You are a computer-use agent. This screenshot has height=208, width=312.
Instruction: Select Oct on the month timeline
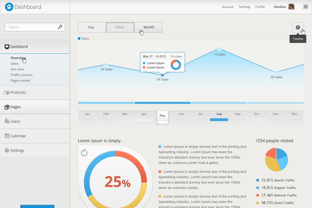257,114
